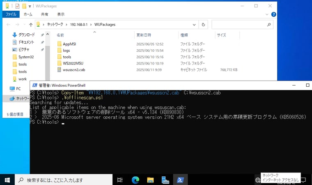Click 192.168.0.1 in the address path
Screen dimensions: 312x185
click(x=79, y=25)
